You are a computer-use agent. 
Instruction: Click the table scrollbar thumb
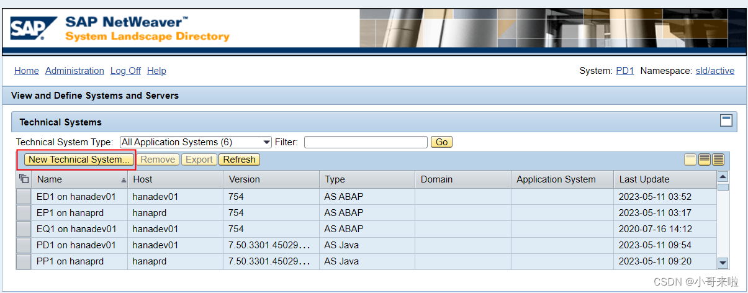723,187
